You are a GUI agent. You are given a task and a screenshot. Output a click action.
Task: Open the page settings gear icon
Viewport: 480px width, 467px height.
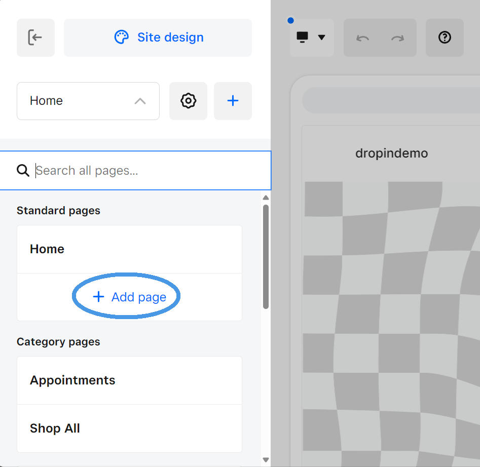(x=188, y=101)
